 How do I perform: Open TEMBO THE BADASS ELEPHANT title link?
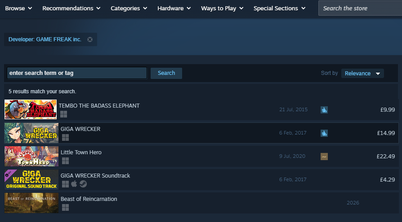(99, 106)
